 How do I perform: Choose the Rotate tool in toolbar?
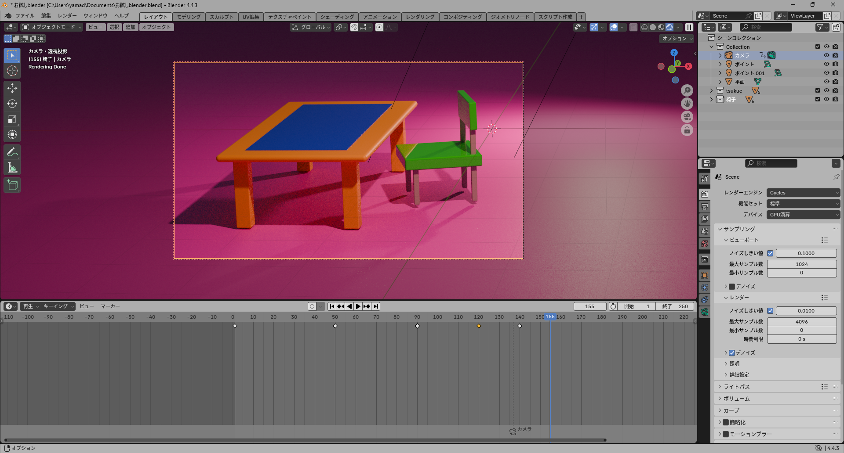coord(12,104)
